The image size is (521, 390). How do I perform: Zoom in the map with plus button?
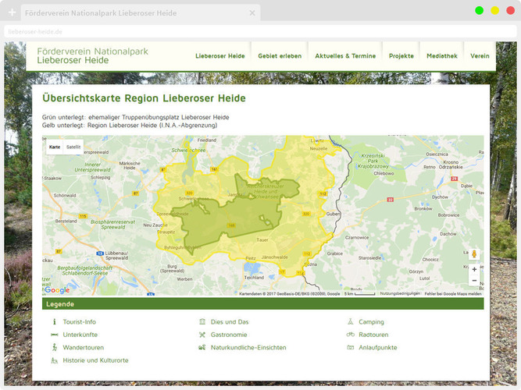474,269
